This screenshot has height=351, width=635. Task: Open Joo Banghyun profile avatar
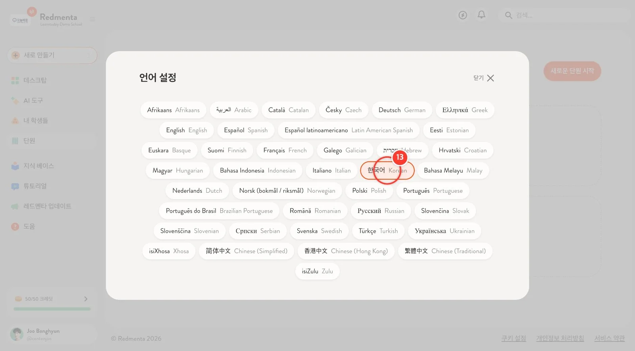pyautogui.click(x=17, y=334)
